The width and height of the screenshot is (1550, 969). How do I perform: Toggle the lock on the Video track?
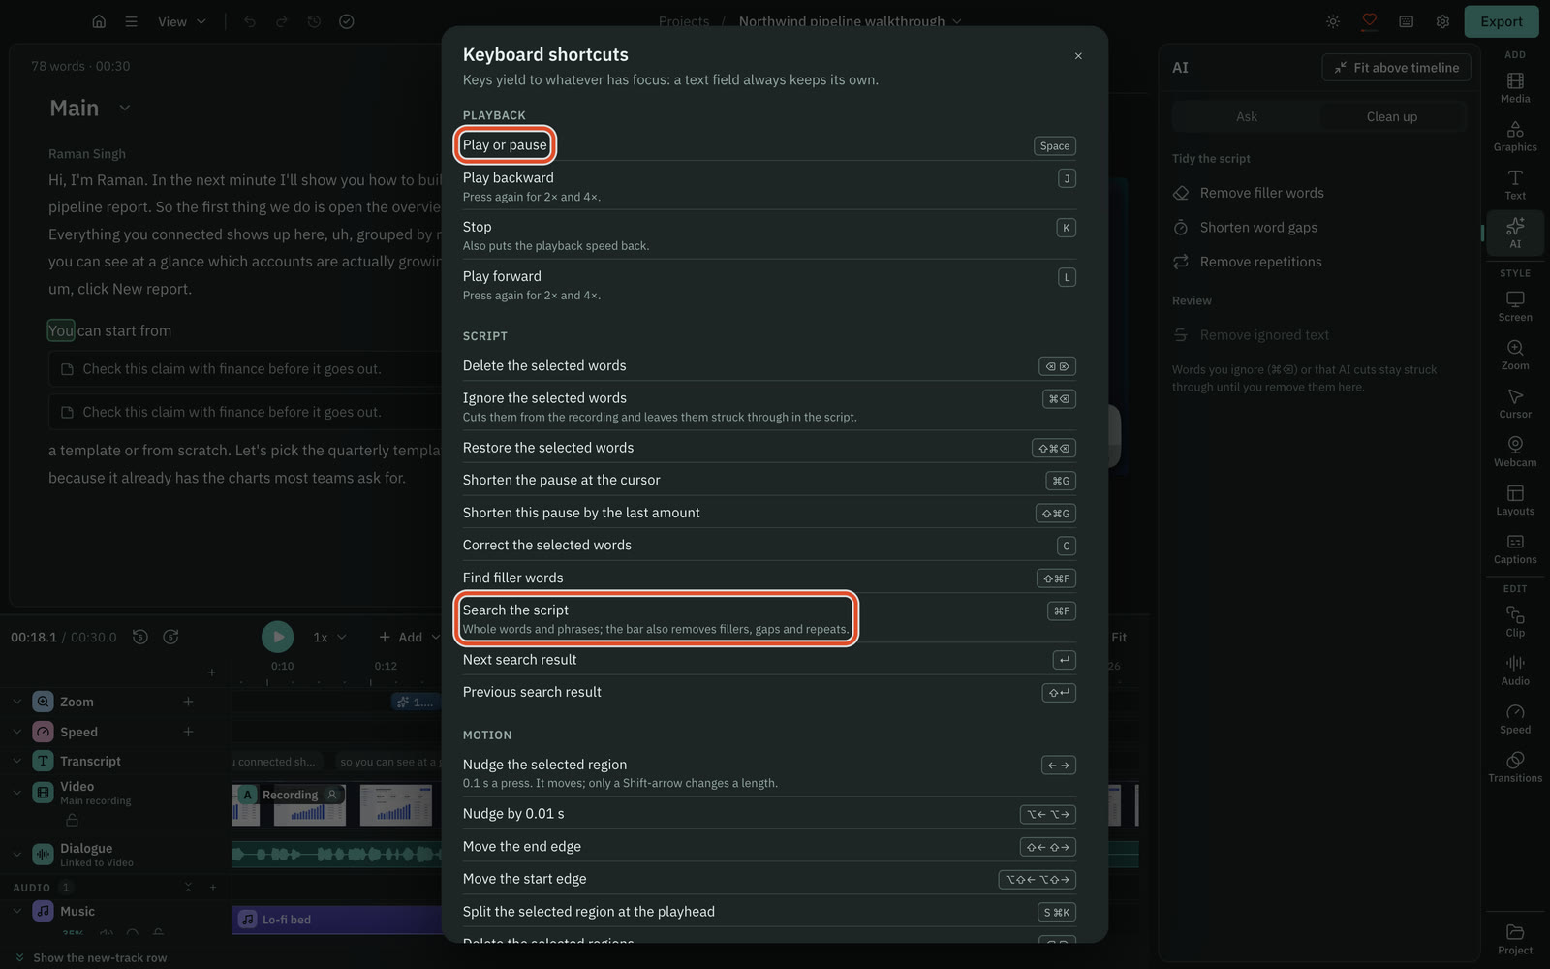[x=72, y=820]
